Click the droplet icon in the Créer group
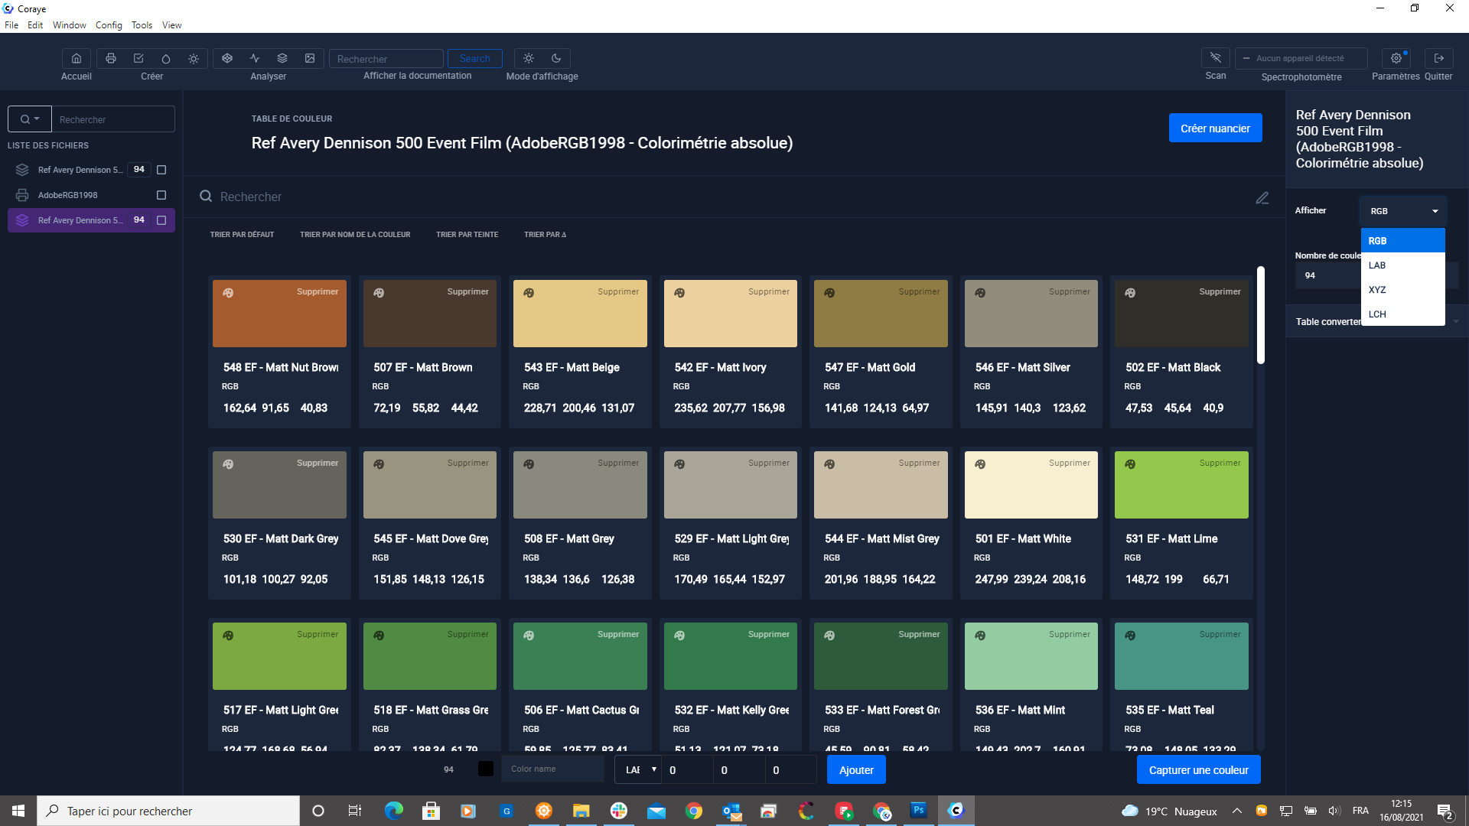The image size is (1469, 826). pos(166,58)
